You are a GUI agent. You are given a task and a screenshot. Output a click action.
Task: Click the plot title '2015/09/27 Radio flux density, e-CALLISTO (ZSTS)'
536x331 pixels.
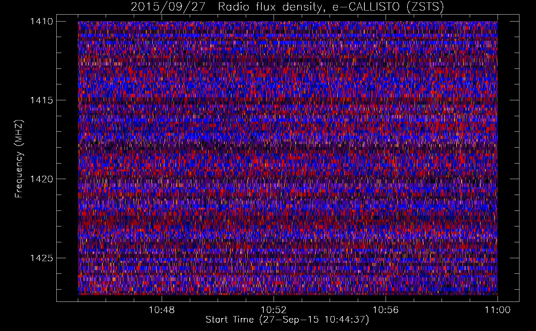tap(287, 7)
